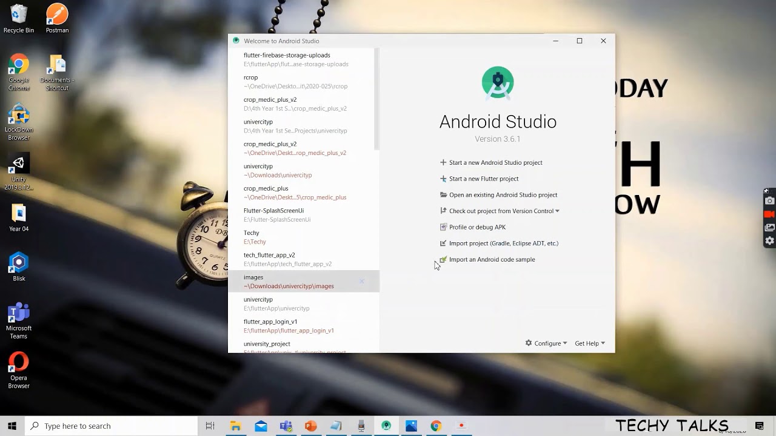The height and width of the screenshot is (436, 776).
Task: Open recent project rcrop
Action: (301, 82)
